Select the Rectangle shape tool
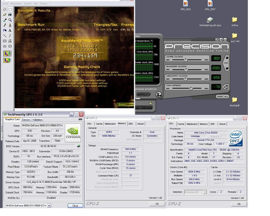The width and height of the screenshot is (270, 216). (x=5, y=41)
